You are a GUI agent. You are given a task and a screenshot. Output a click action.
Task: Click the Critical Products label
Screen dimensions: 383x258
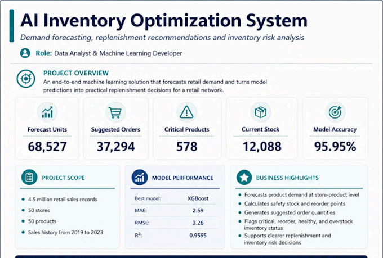(186, 129)
